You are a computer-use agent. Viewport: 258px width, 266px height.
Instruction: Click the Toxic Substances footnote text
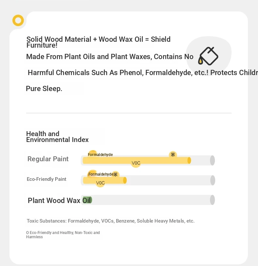tap(111, 221)
